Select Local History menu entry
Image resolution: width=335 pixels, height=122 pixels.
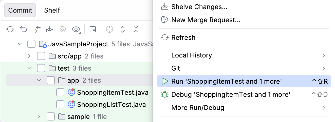[x=244, y=55]
